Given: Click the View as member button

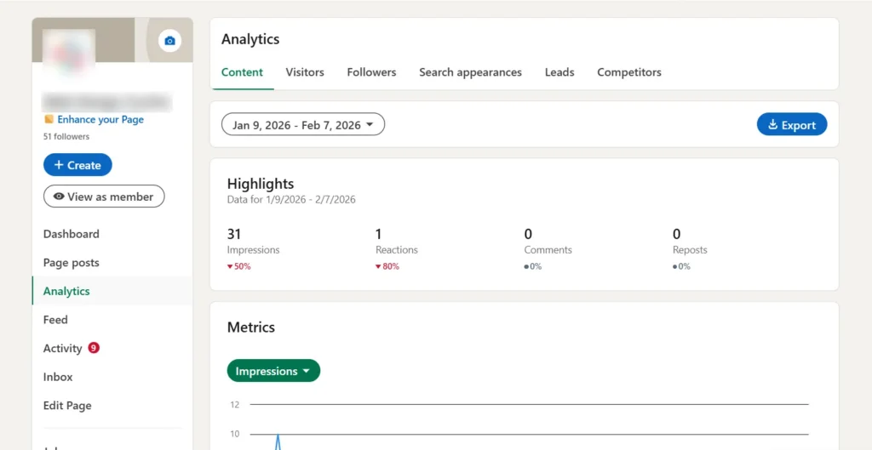Looking at the screenshot, I should [x=104, y=197].
